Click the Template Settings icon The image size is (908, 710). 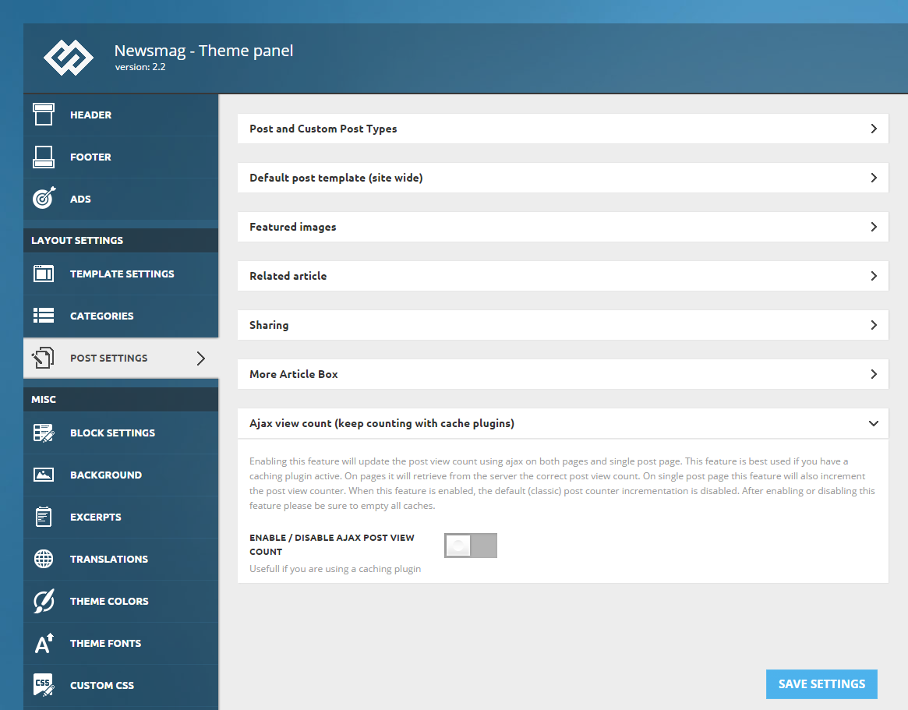click(x=44, y=274)
